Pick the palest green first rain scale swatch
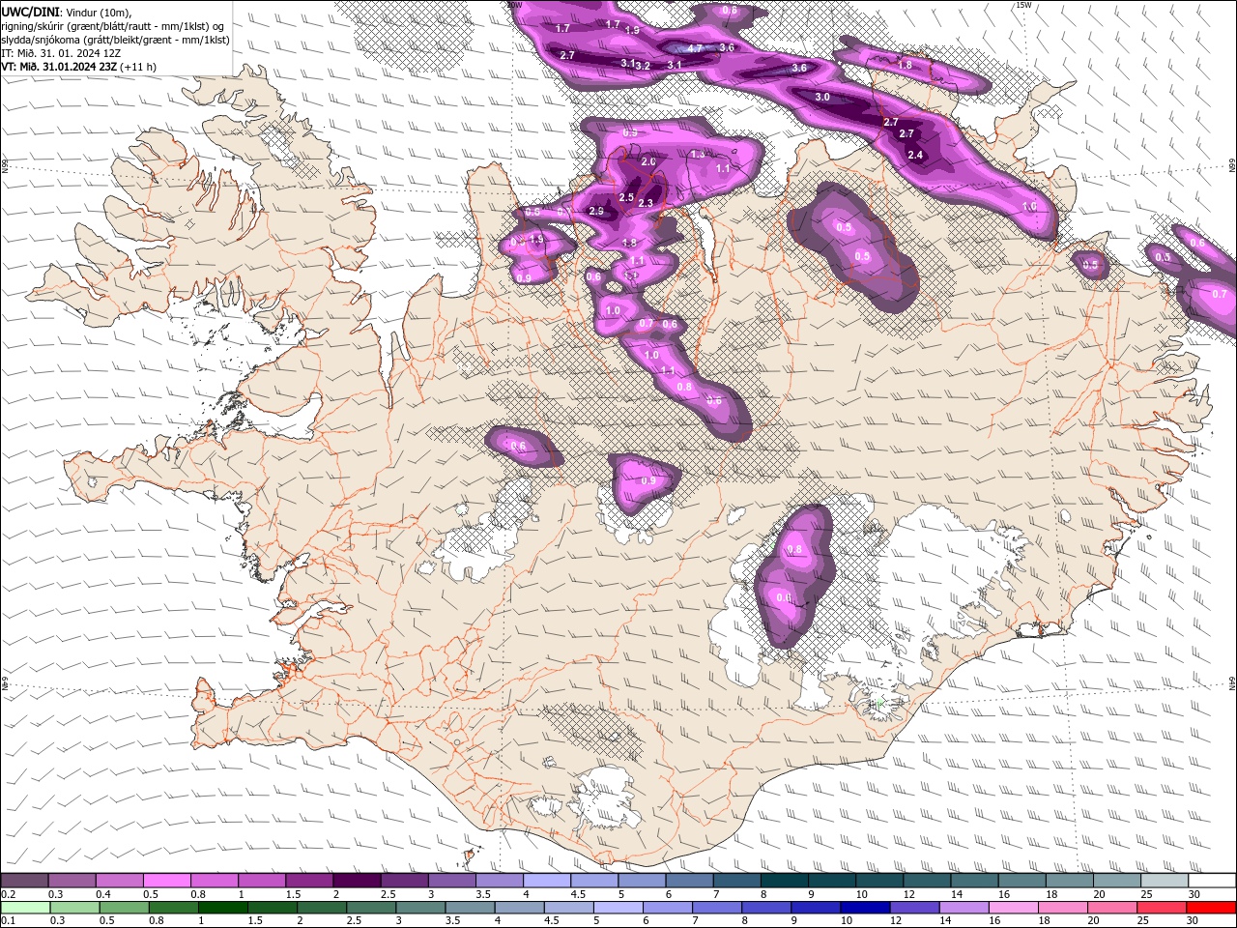Screen dimensions: 1237x928 (24, 907)
